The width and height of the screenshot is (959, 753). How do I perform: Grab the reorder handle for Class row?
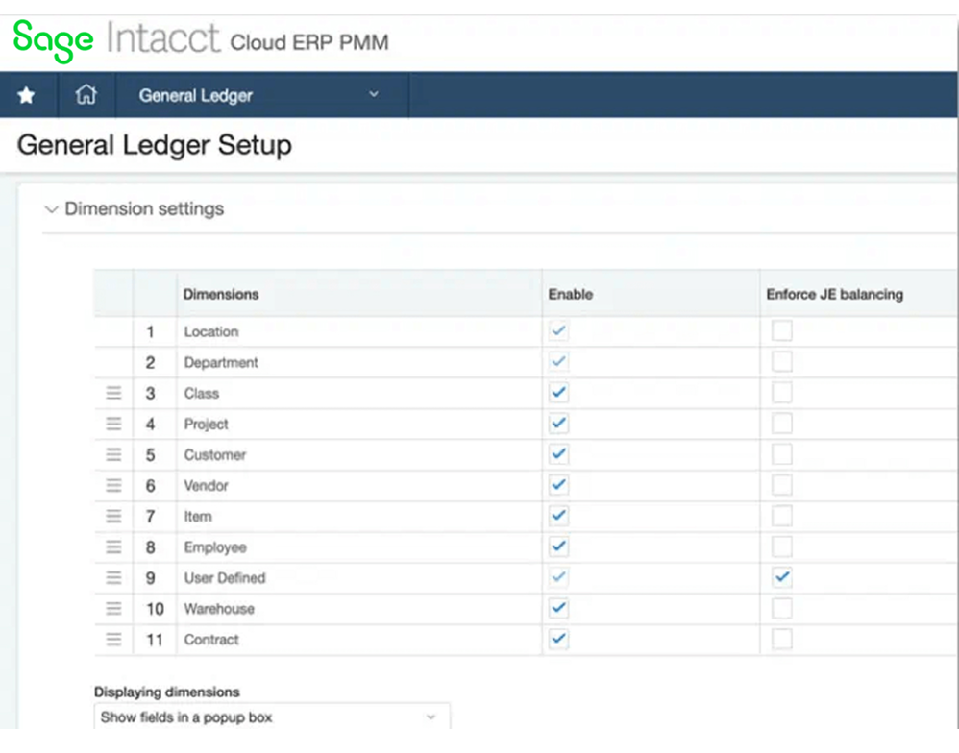[113, 393]
